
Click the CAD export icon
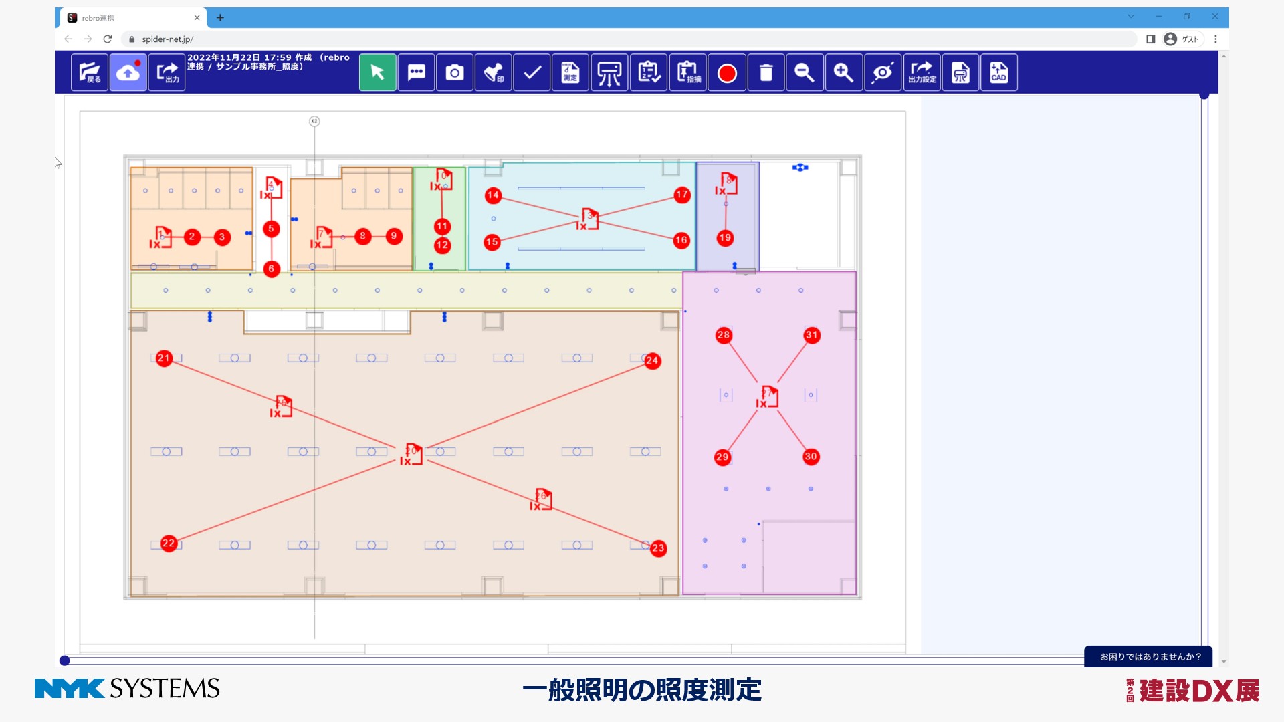coord(998,72)
